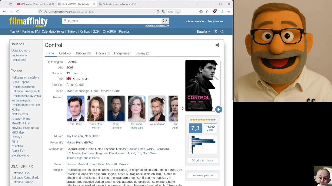
Task: Play the trailer via poster play button
Action: [218, 110]
